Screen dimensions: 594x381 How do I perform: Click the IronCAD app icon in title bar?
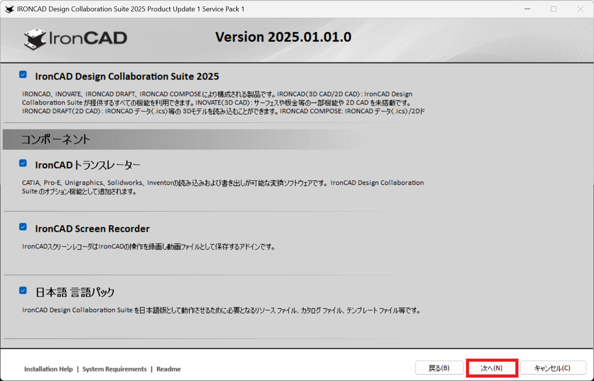tap(9, 9)
